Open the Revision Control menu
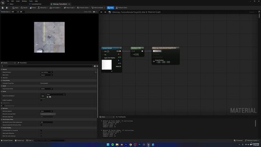The width and height of the screenshot is (261, 147). (x=252, y=140)
